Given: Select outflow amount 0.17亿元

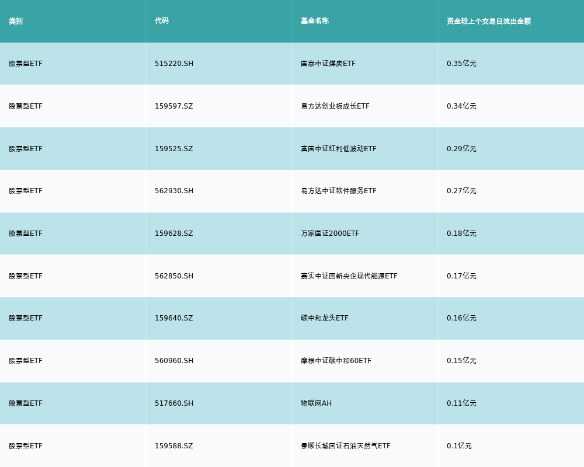Looking at the screenshot, I should (461, 276).
